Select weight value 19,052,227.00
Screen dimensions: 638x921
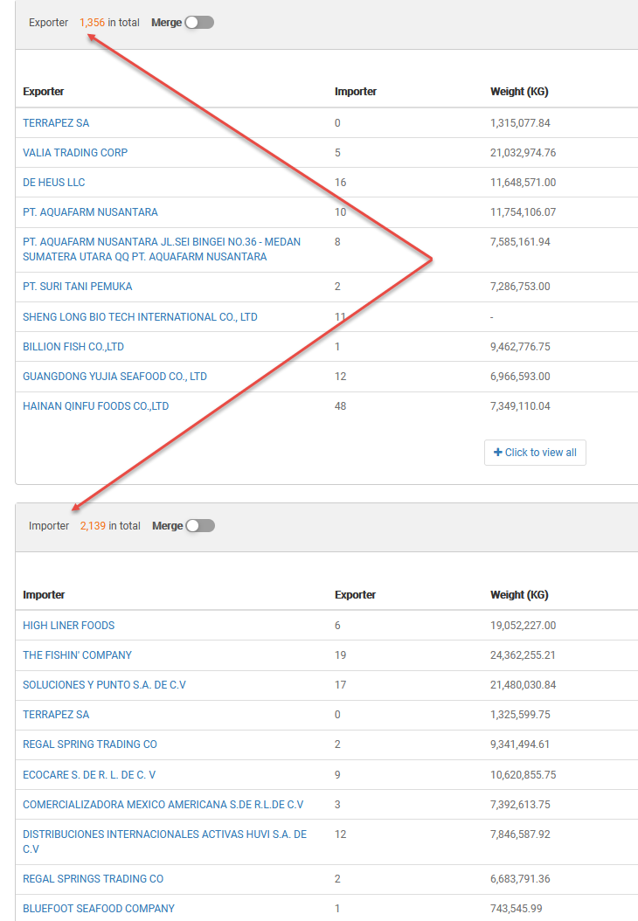point(523,626)
